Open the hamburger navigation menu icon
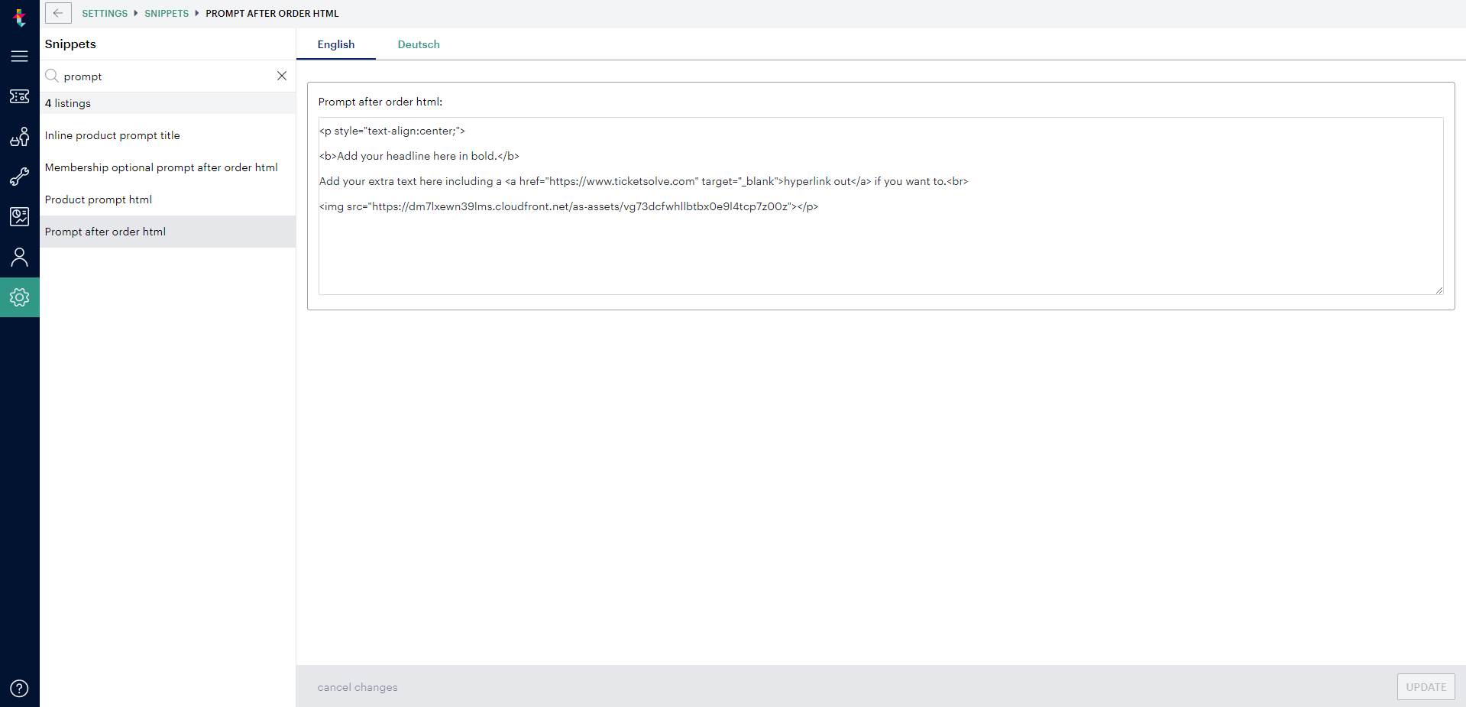The height and width of the screenshot is (707, 1466). [x=20, y=56]
